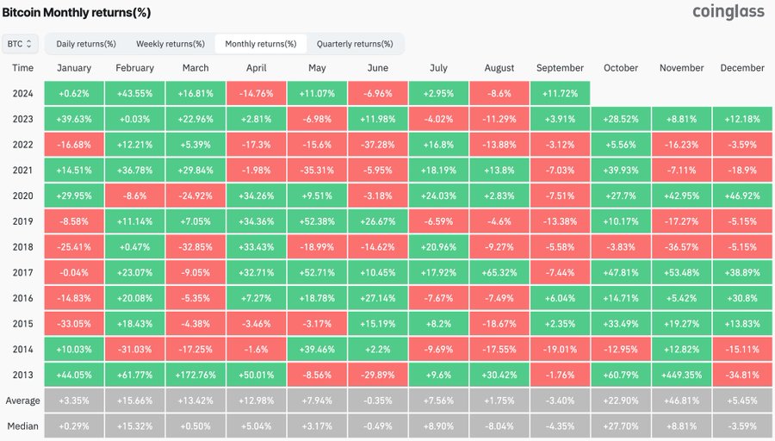
Task: Click the -37.28% June 2022 cell
Action: 378,145
